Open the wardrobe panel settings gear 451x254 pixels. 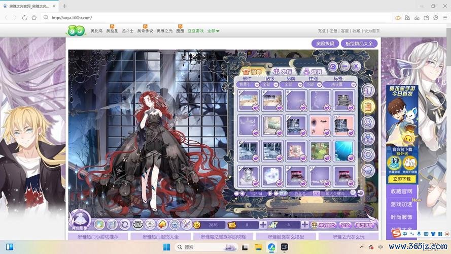(x=333, y=67)
